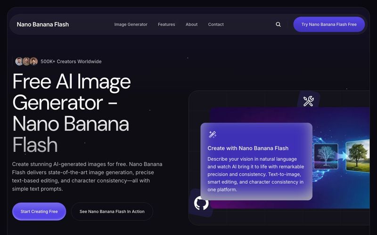
Task: Click the GitHub logo icon
Action: pyautogui.click(x=201, y=203)
